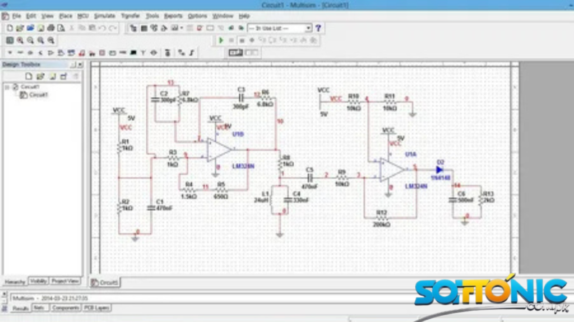
Task: Print the circuit using the printer icon
Action: 51,28
